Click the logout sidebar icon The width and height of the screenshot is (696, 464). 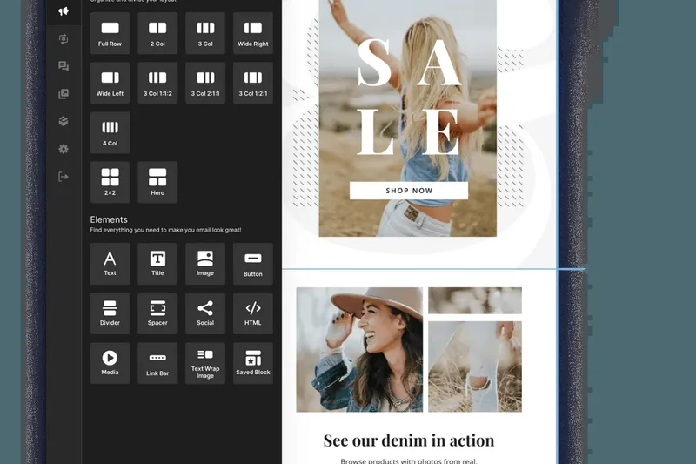click(x=64, y=177)
